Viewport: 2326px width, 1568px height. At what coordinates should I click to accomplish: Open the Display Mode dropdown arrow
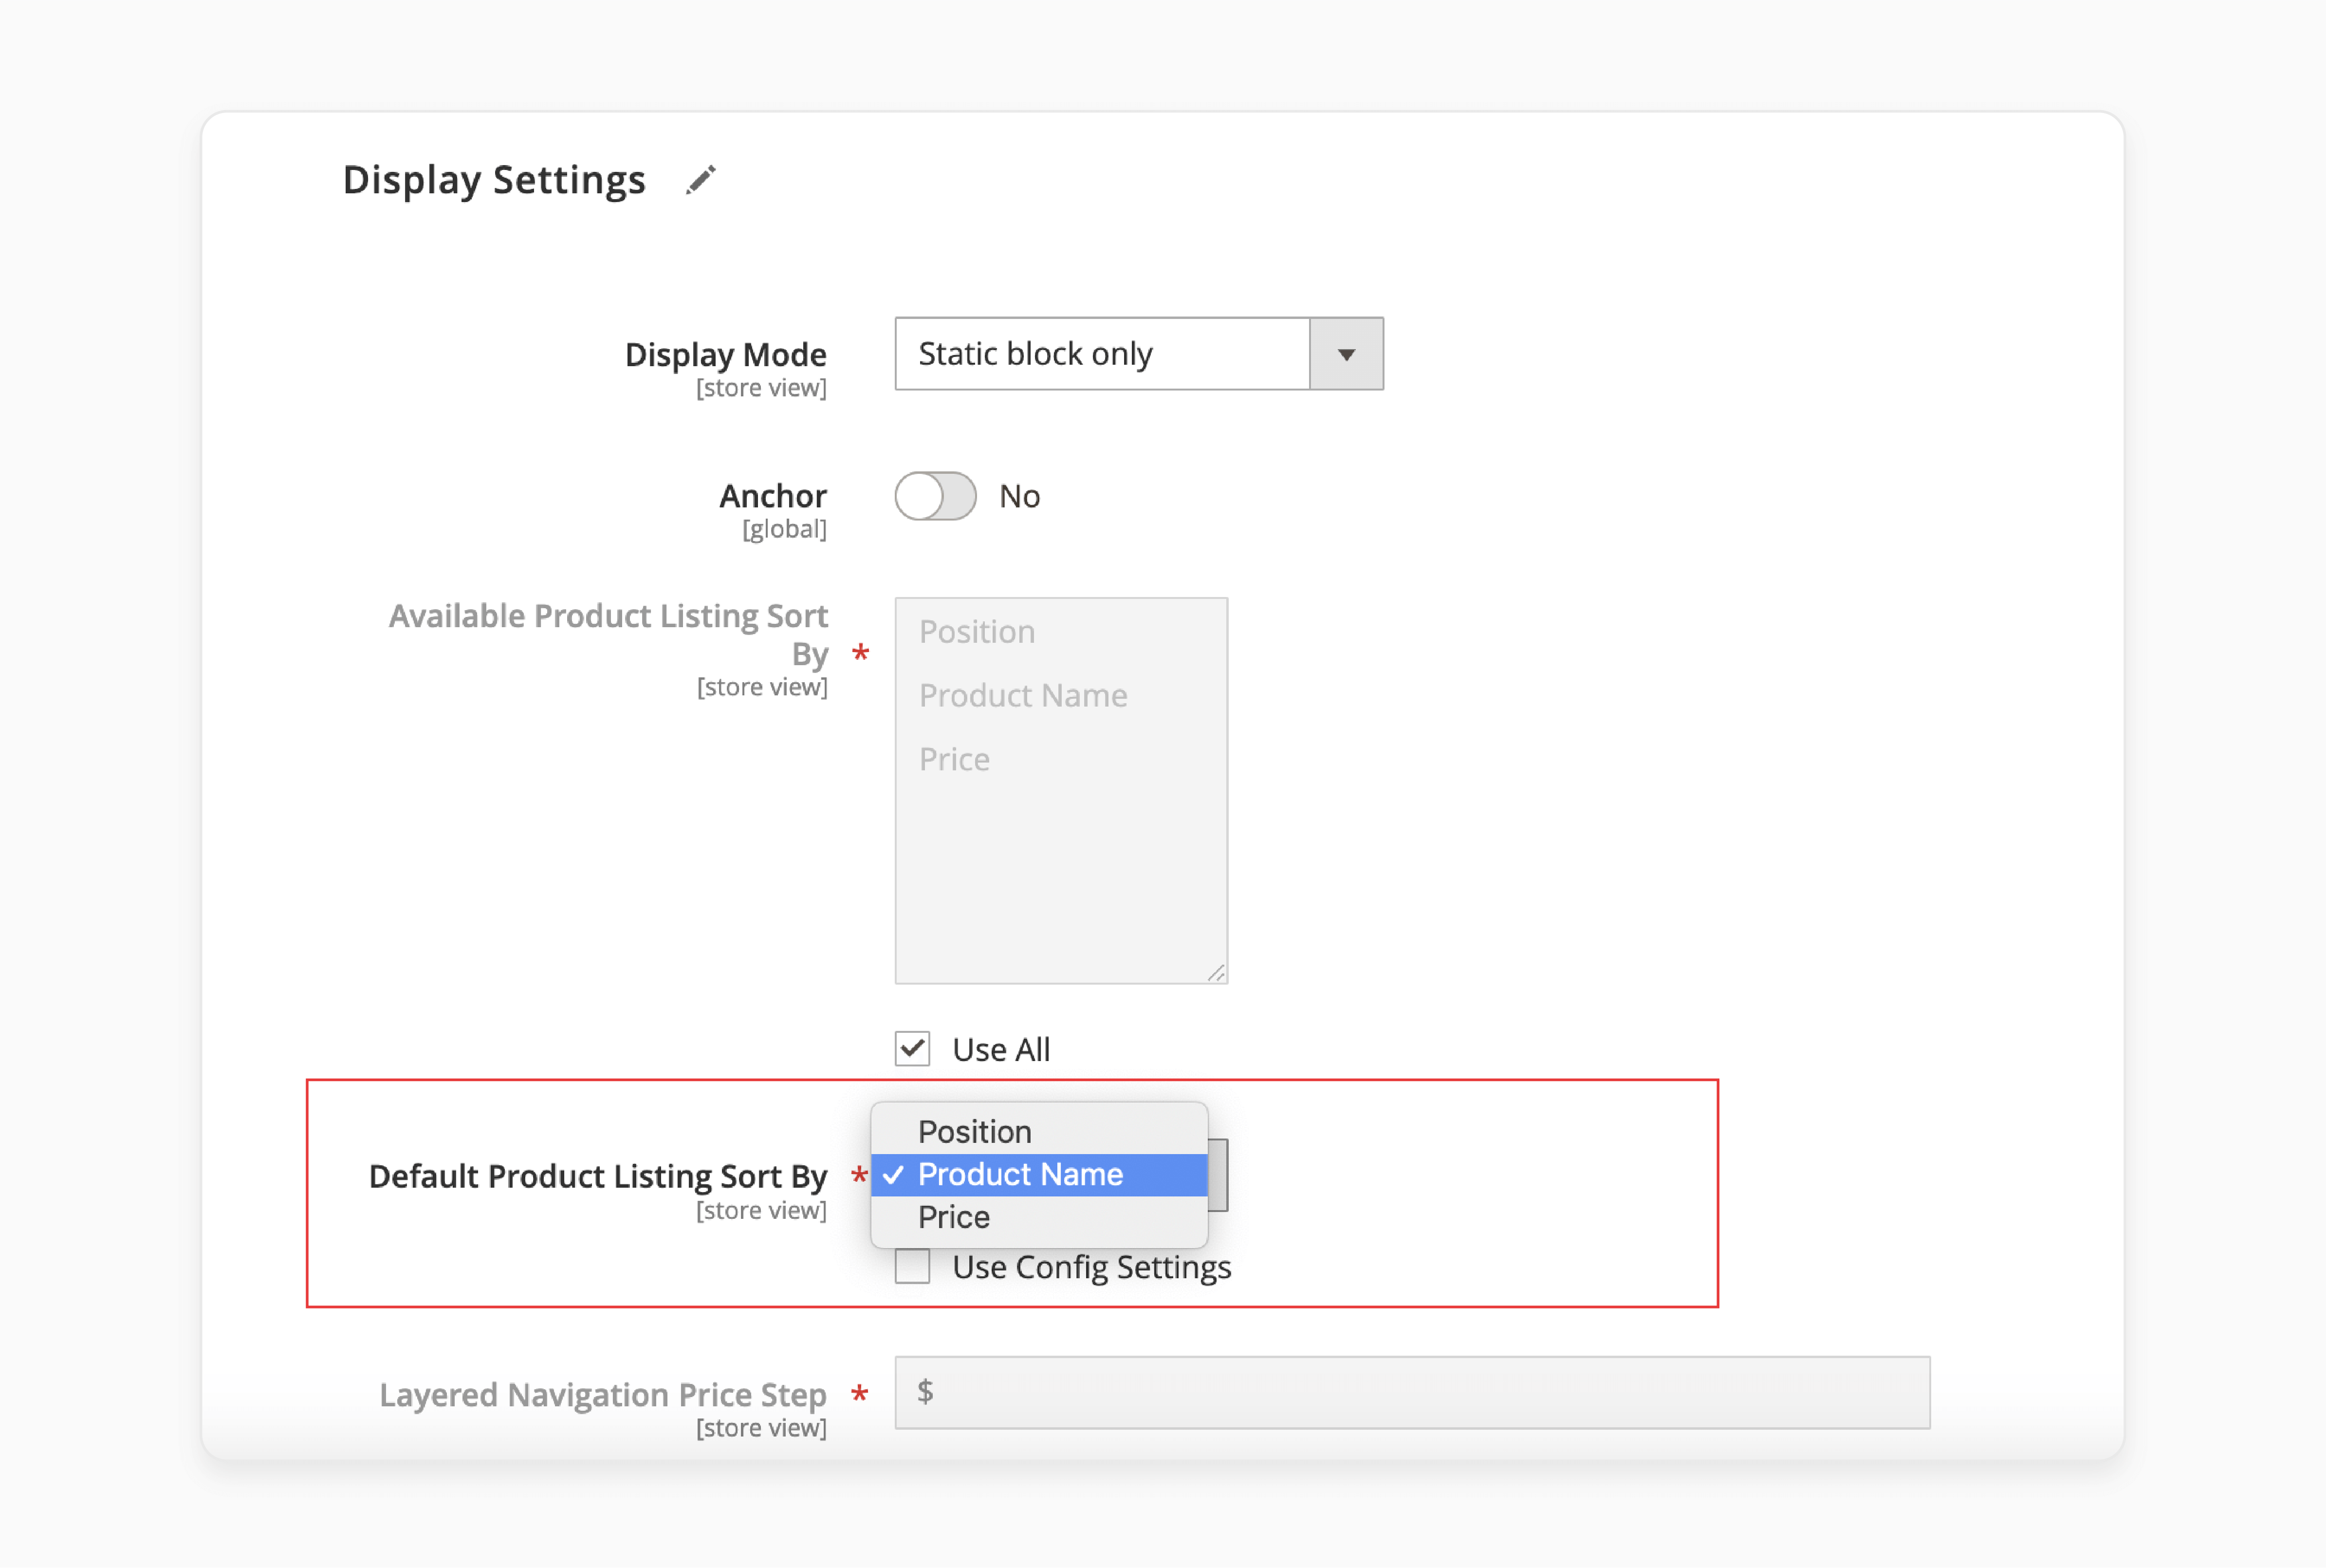pos(1347,354)
